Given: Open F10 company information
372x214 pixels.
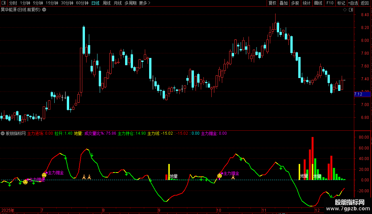Looking at the screenshot, I should pyautogui.click(x=330, y=3).
